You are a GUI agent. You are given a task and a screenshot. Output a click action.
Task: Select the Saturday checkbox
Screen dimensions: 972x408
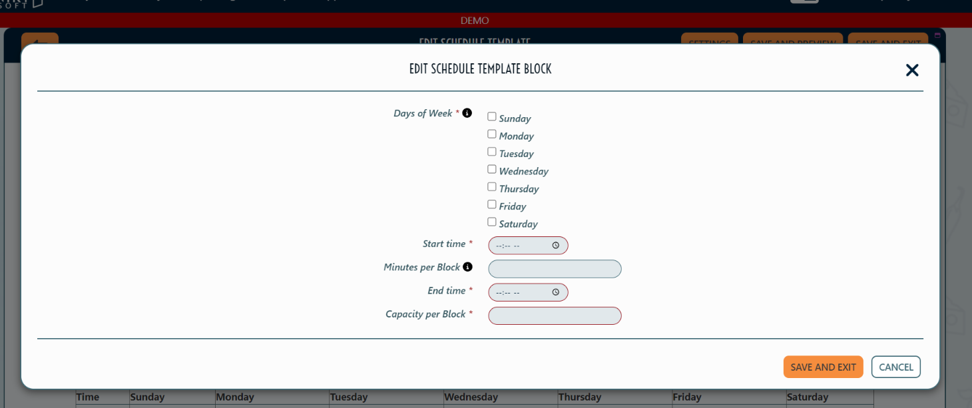pos(491,220)
